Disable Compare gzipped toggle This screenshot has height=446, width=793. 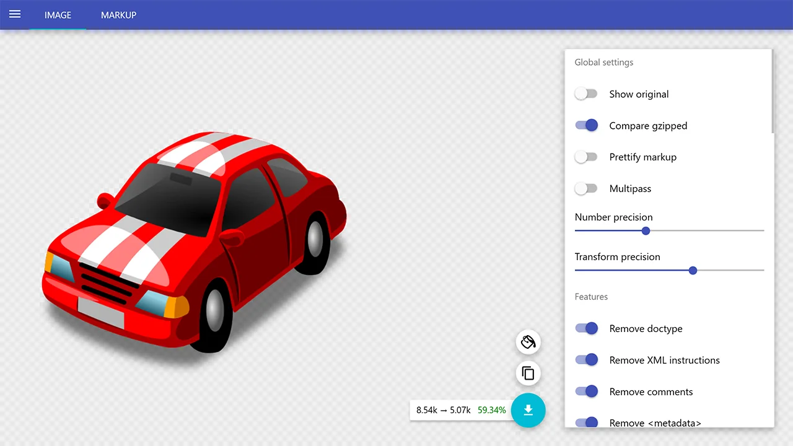pos(586,126)
